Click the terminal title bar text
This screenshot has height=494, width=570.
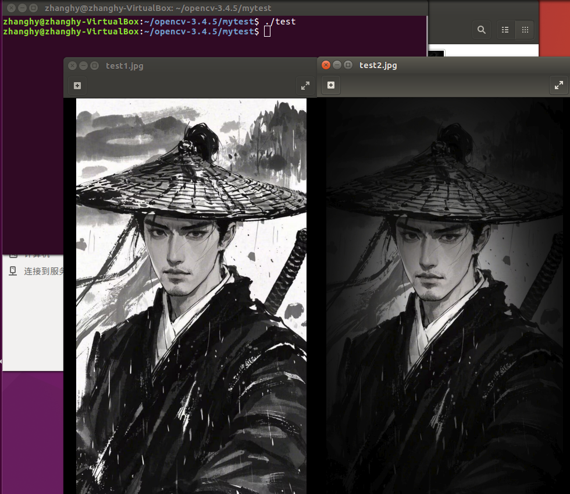158,8
